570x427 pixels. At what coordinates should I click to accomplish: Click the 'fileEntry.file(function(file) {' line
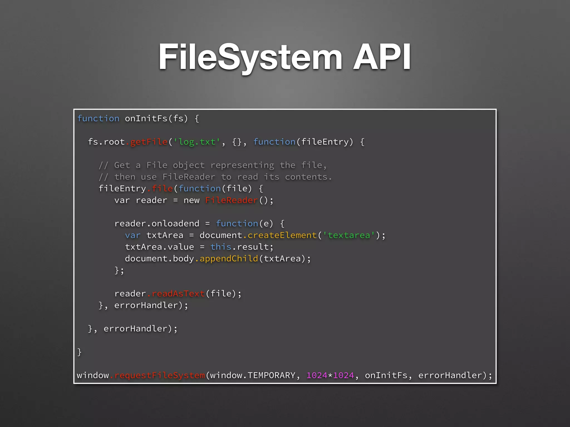click(x=181, y=189)
